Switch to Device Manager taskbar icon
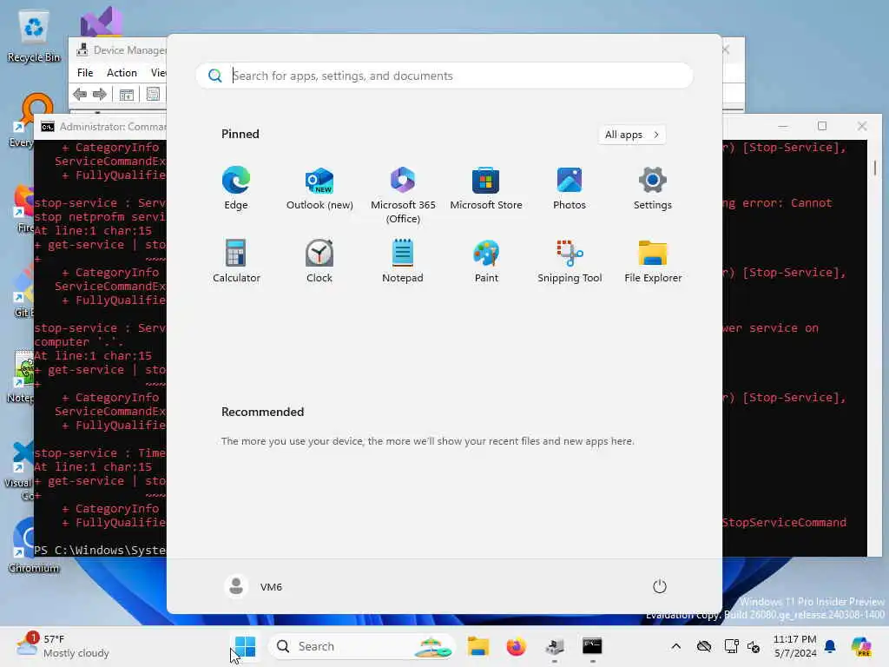The height and width of the screenshot is (667, 889). click(554, 646)
